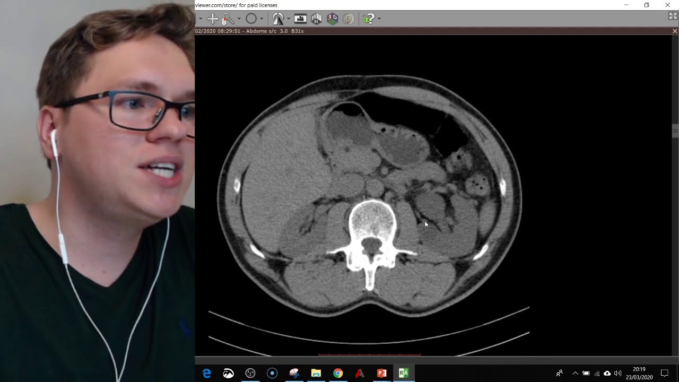Open Google Chrome from taskbar

pos(338,374)
